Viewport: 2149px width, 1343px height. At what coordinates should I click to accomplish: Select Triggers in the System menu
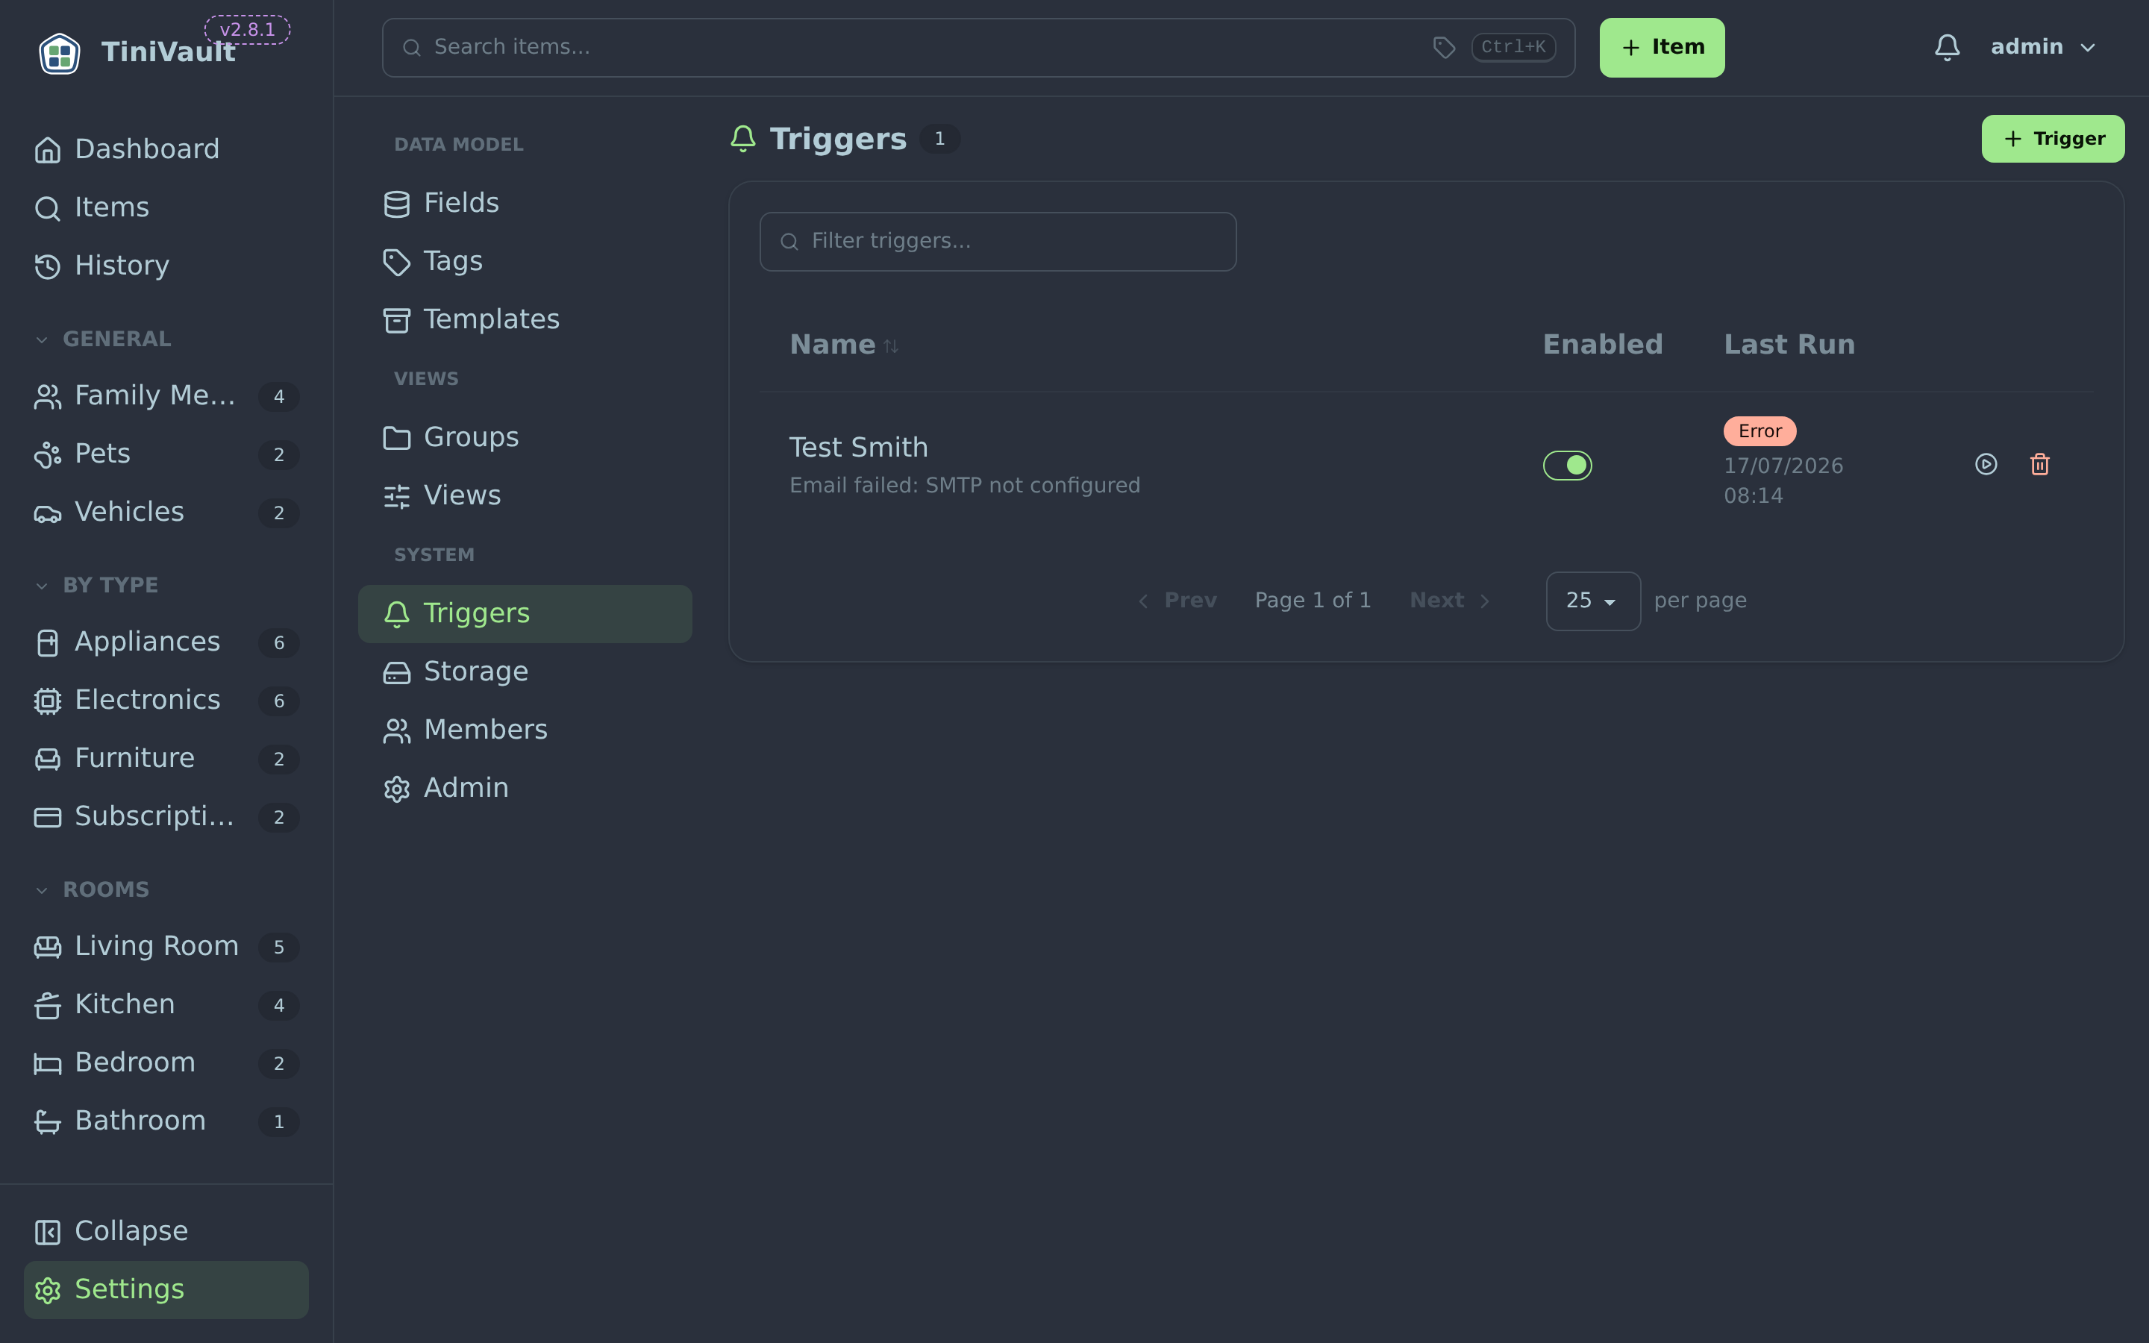click(525, 614)
